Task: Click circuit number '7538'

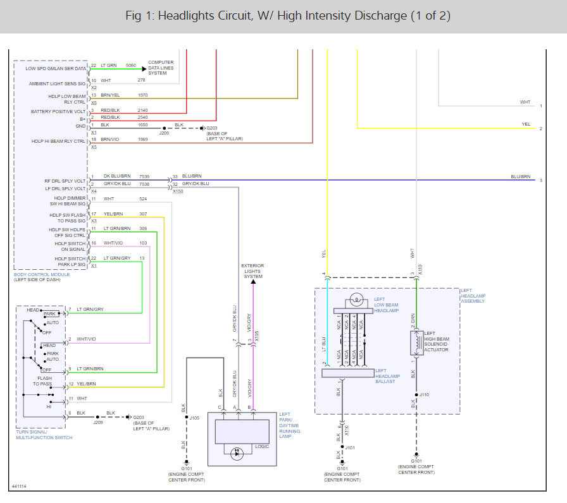Action: point(144,184)
